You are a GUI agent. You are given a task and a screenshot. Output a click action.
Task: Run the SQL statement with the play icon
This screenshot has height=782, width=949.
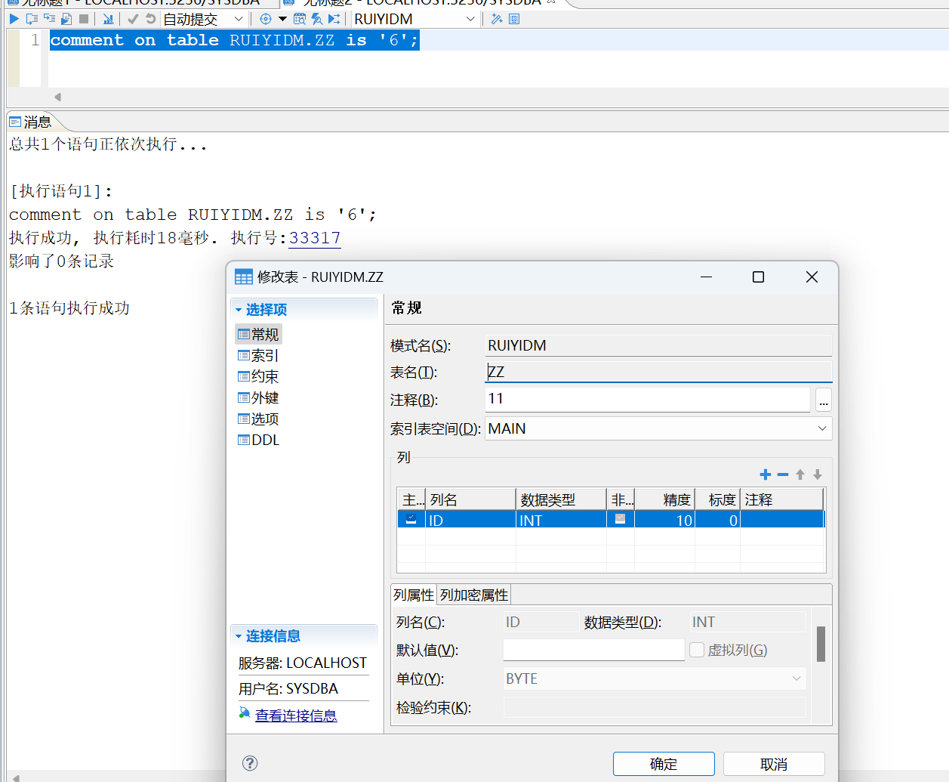14,19
